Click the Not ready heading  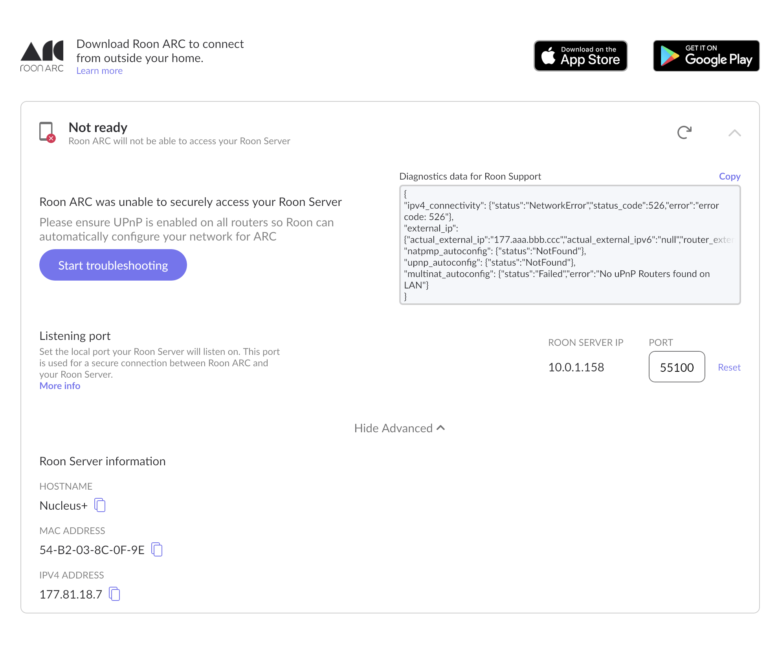[x=98, y=127]
